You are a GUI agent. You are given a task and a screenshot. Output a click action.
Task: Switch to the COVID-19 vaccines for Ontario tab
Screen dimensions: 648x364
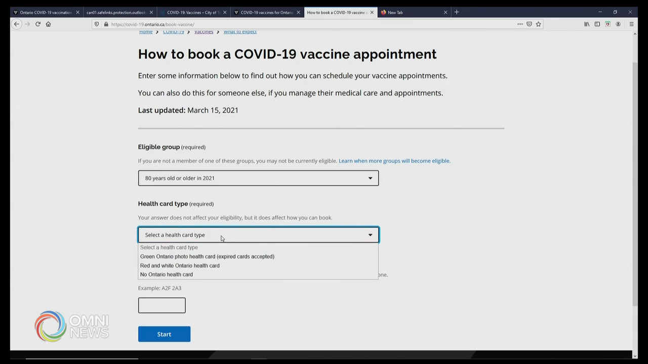pyautogui.click(x=266, y=12)
